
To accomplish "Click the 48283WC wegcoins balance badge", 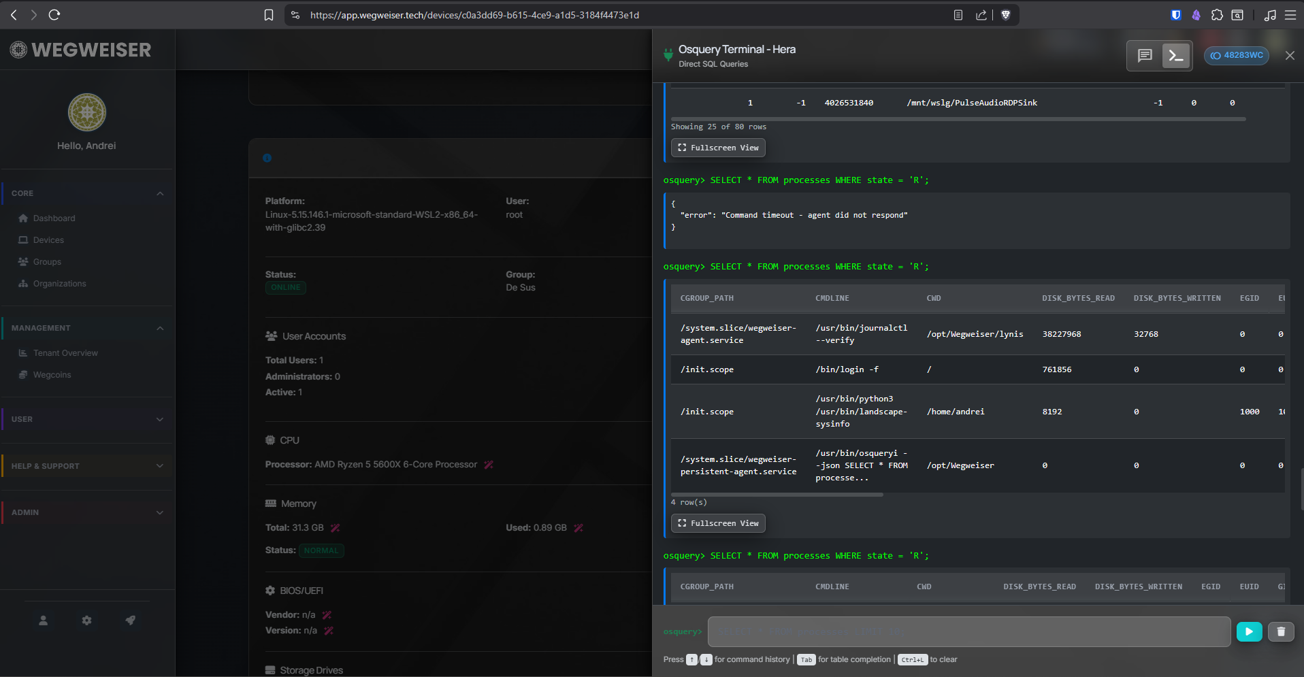I will pyautogui.click(x=1236, y=56).
